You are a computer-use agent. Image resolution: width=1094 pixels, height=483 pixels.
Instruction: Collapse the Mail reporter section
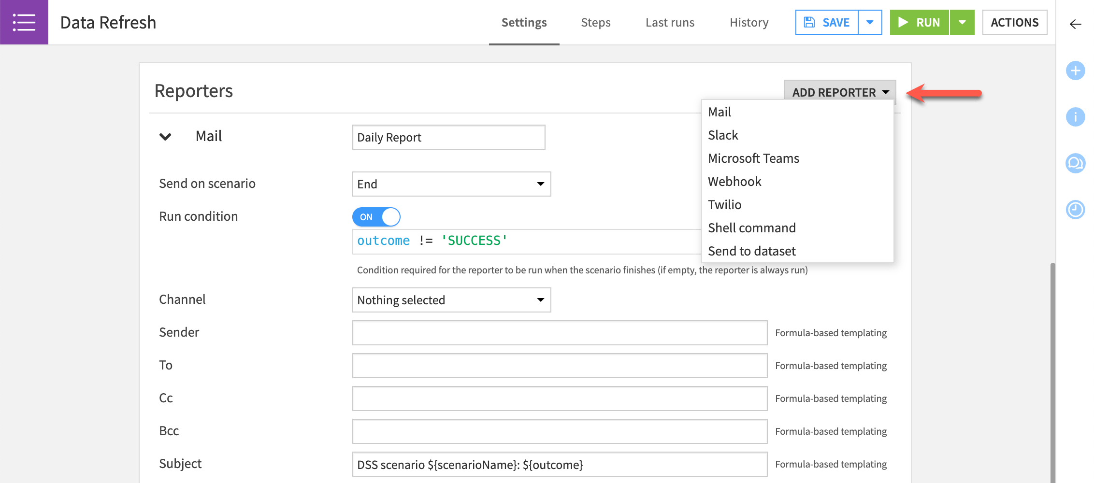point(165,137)
